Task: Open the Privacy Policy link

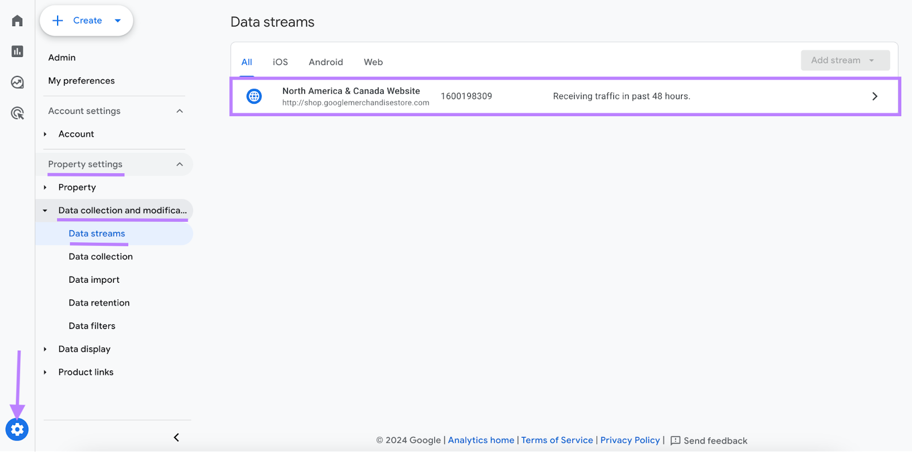Action: tap(630, 440)
